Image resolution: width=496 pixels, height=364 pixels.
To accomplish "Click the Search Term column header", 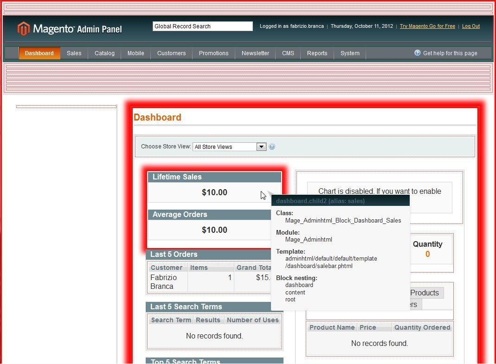I will point(171,320).
